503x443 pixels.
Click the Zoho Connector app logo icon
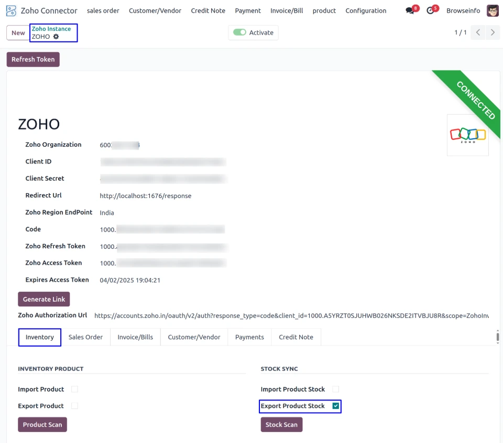[11, 10]
